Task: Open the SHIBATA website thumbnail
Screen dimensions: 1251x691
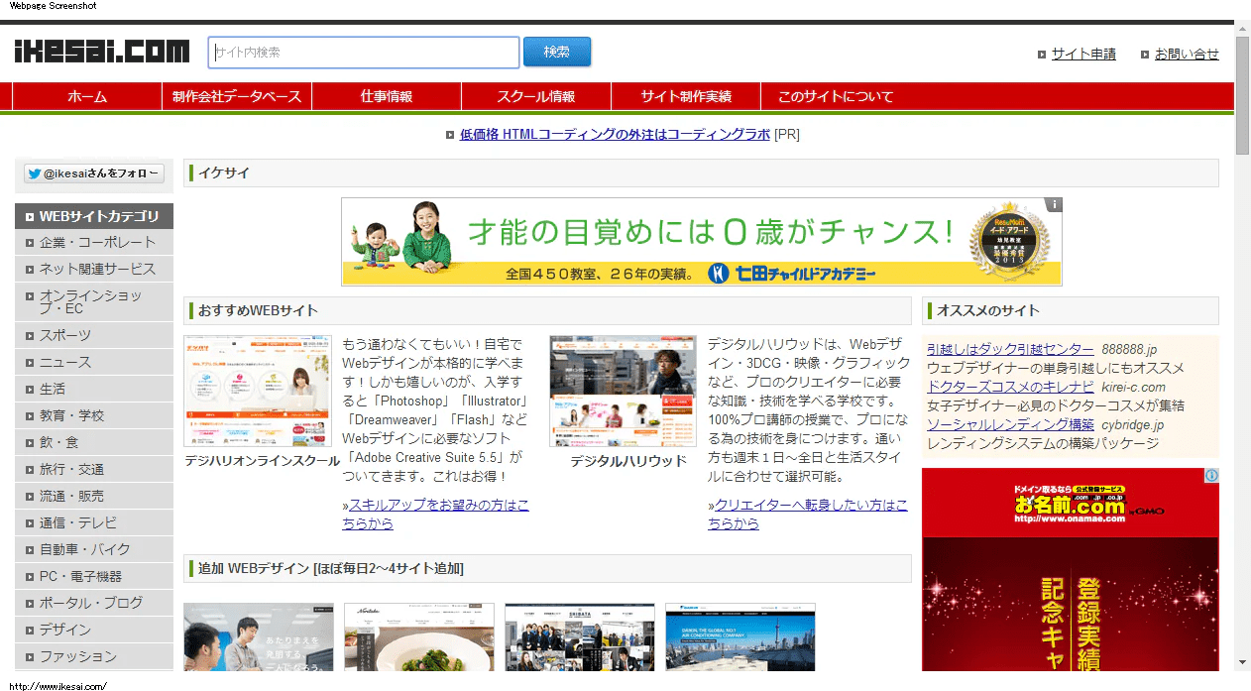Action: pos(580,637)
